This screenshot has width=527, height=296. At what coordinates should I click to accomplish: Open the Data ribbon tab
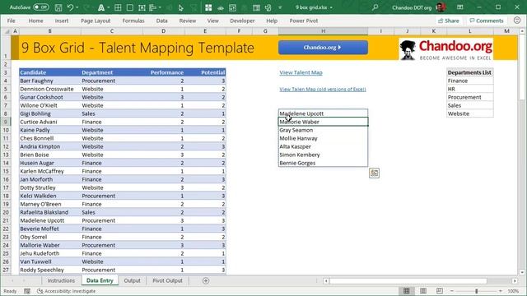[x=161, y=21]
